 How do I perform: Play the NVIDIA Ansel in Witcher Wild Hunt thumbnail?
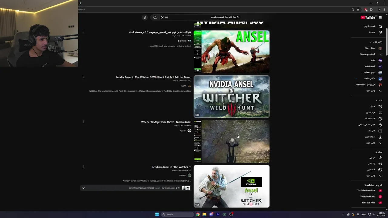(232, 96)
